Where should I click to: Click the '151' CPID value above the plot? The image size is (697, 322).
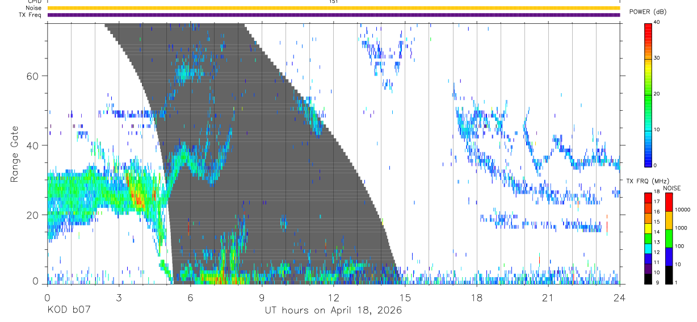click(x=333, y=2)
